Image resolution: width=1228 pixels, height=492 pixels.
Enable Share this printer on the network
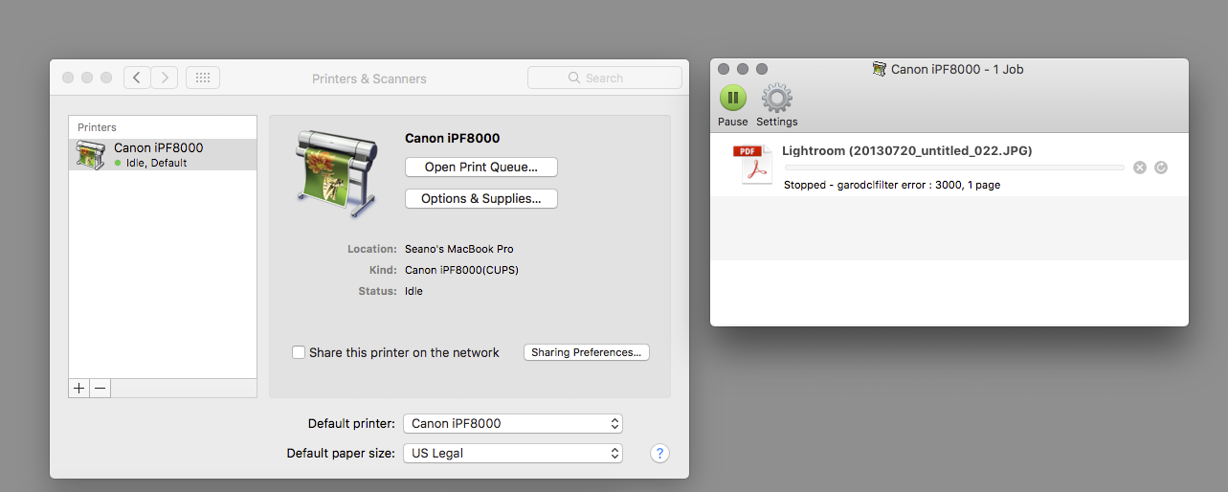tap(299, 352)
